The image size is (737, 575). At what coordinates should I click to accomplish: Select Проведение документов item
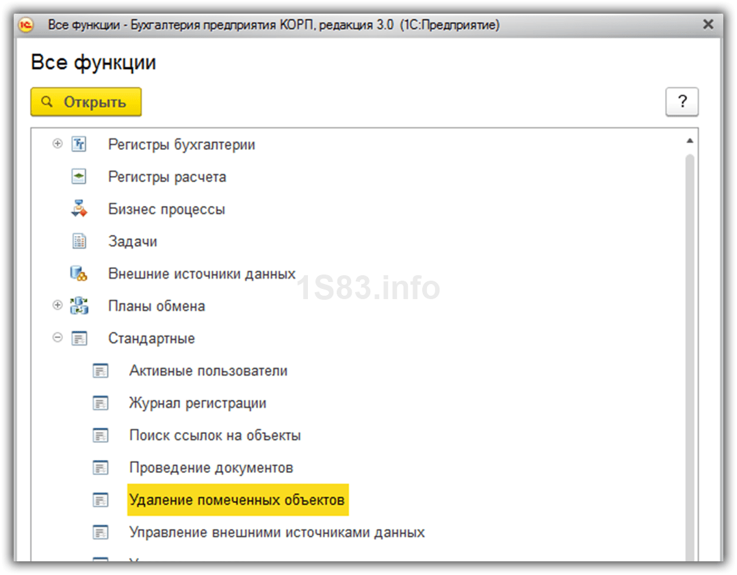pyautogui.click(x=211, y=468)
